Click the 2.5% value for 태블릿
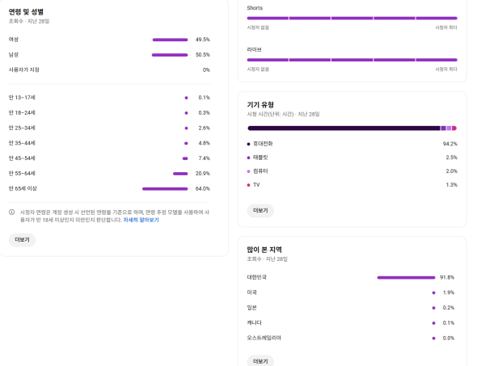This screenshot has width=485, height=366. (x=452, y=158)
